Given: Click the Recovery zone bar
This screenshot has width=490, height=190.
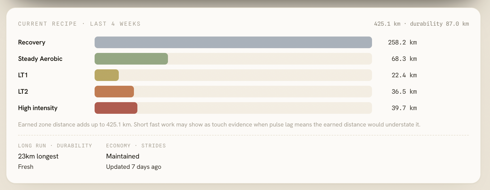Looking at the screenshot, I should pyautogui.click(x=233, y=42).
